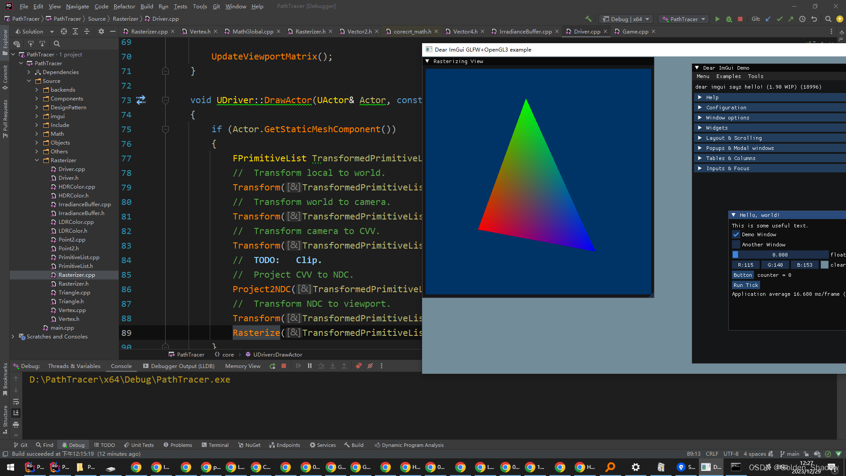
Task: Open Debug | x64 configuration dropdown
Action: pyautogui.click(x=626, y=19)
